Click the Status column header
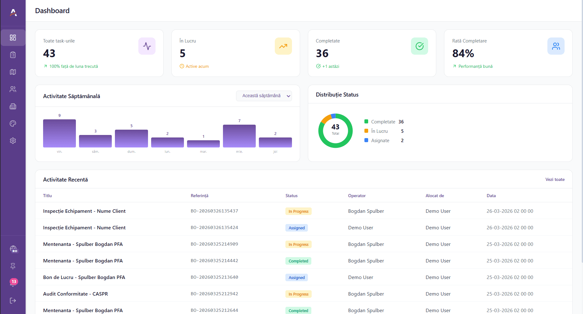583x314 pixels. pyautogui.click(x=291, y=196)
